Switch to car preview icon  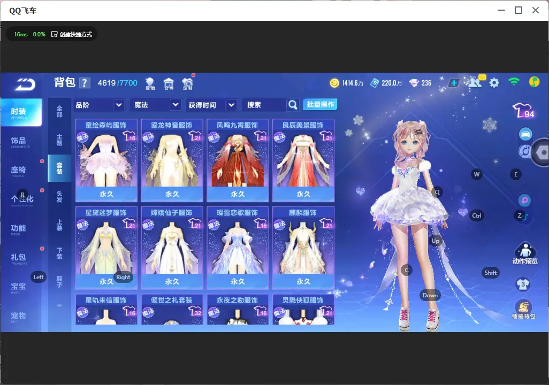pos(525,134)
